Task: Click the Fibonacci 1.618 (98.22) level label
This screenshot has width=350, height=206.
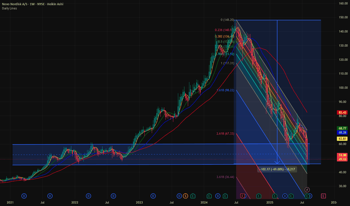Action: click(225, 90)
